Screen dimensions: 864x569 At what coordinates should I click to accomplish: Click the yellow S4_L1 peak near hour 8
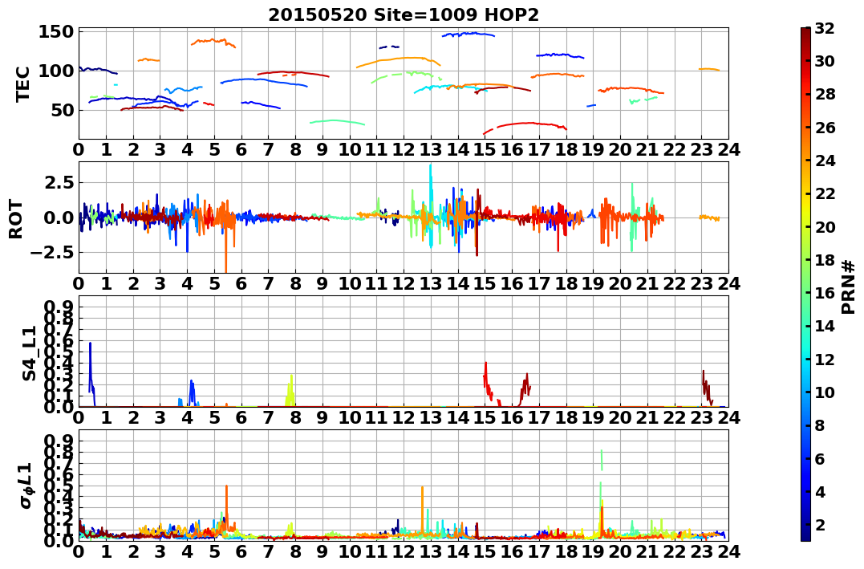[290, 390]
